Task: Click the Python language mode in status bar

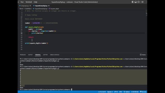Action: [127, 92]
